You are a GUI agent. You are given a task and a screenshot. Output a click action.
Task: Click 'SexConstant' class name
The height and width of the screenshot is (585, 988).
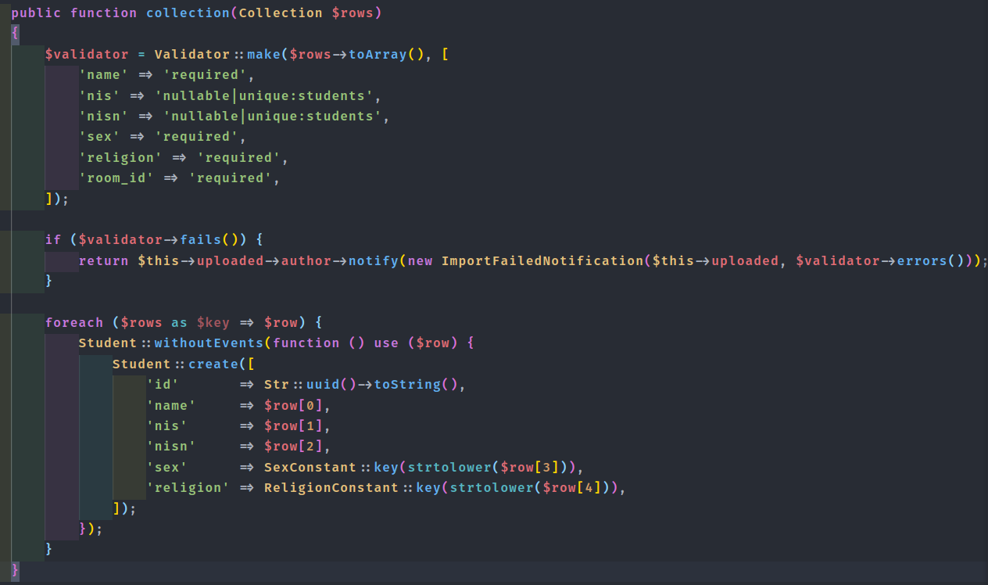(x=310, y=467)
